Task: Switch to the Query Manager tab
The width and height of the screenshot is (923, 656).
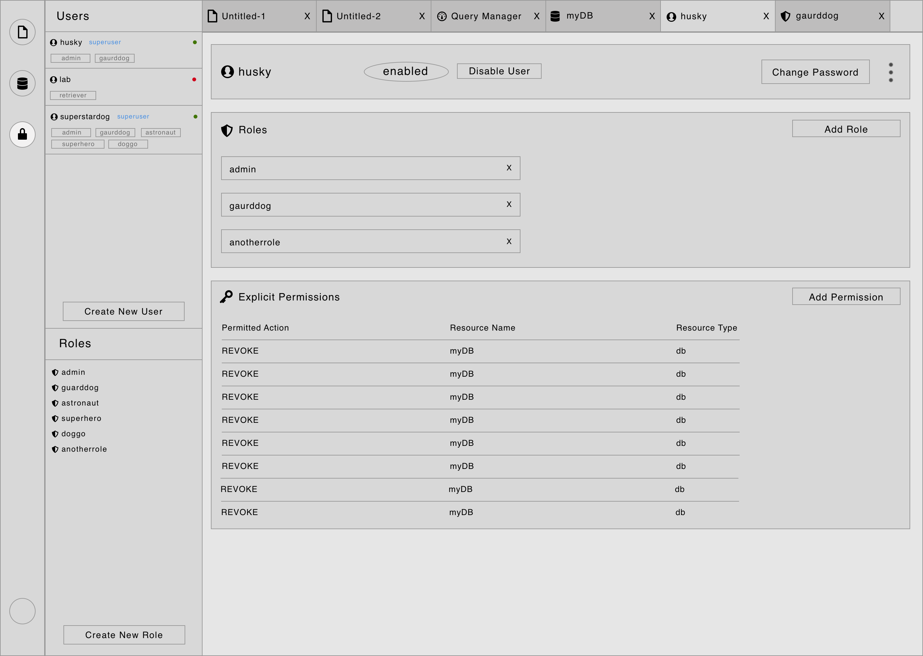Action: [x=486, y=16]
